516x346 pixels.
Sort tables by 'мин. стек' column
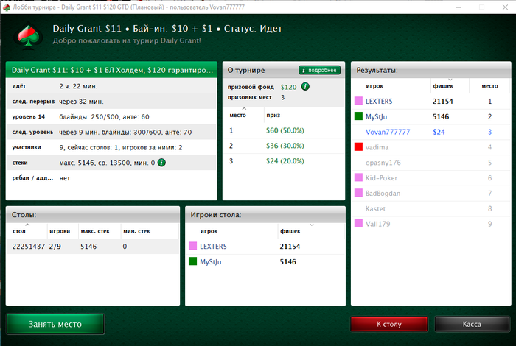click(x=136, y=231)
